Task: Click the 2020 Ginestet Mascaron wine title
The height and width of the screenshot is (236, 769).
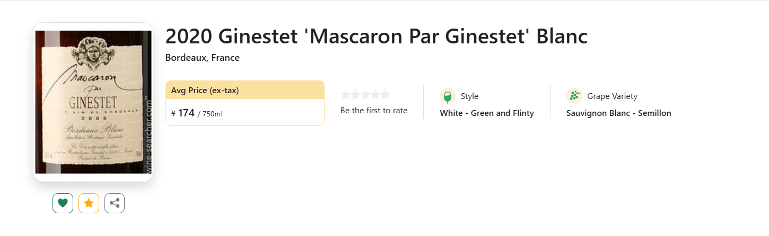Action: coord(377,36)
